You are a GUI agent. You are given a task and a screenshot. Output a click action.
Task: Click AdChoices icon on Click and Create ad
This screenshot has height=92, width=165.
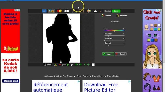click(x=158, y=10)
